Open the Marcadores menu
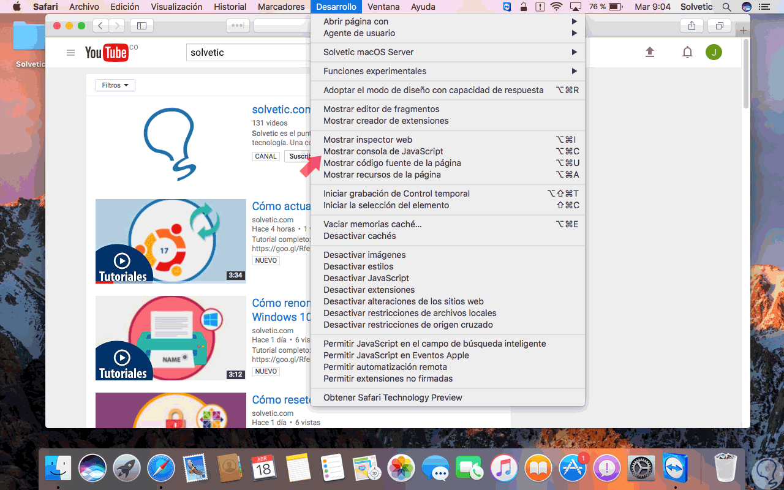The height and width of the screenshot is (490, 784). 281,7
